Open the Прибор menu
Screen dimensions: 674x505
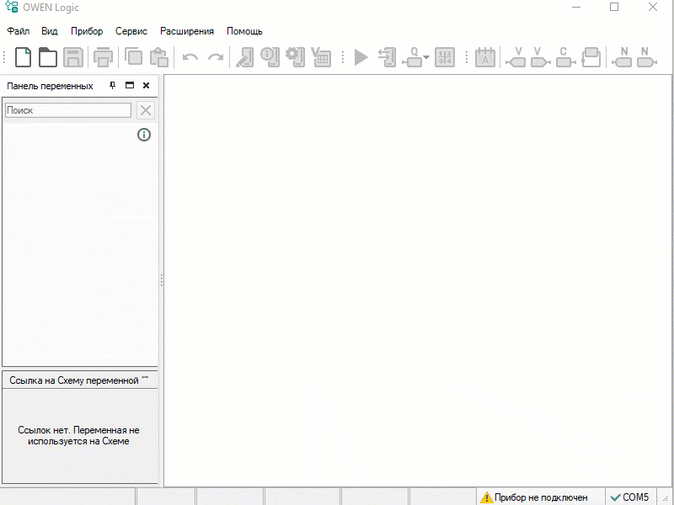point(87,31)
